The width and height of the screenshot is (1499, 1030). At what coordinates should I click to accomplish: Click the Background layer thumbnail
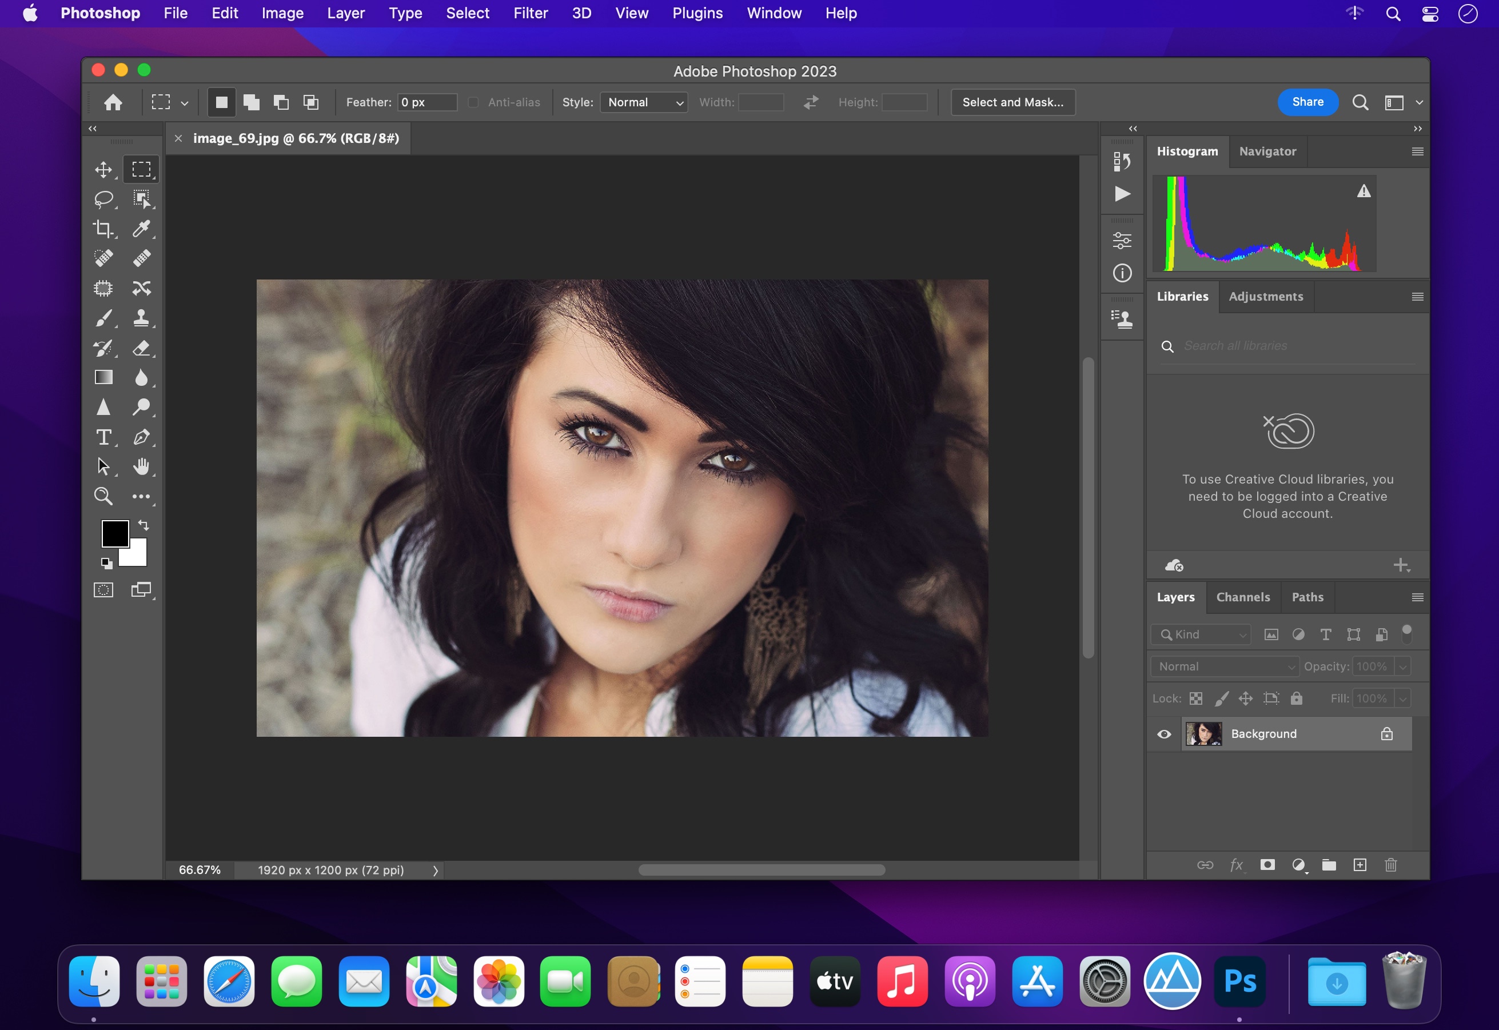[1203, 733]
